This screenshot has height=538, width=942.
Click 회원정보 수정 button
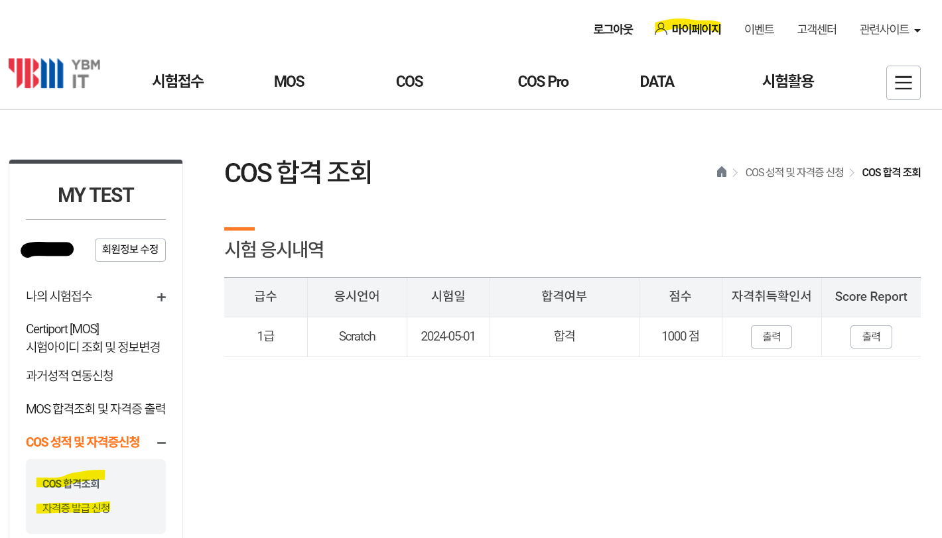point(130,250)
